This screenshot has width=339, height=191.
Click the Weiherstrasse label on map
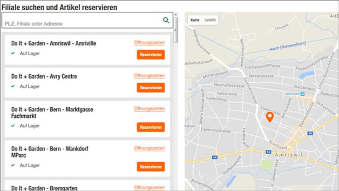261,76
